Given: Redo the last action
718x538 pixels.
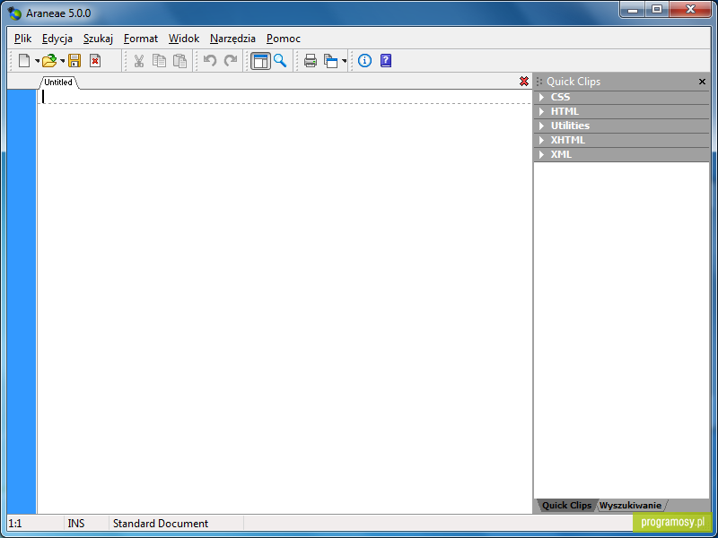Looking at the screenshot, I should click(x=231, y=60).
